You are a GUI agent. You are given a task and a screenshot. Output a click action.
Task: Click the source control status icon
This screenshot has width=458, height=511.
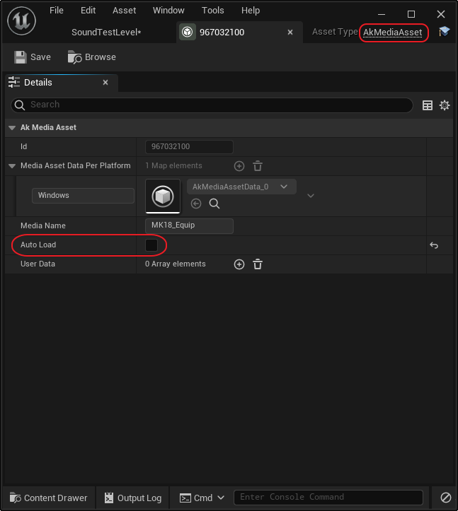[445, 498]
